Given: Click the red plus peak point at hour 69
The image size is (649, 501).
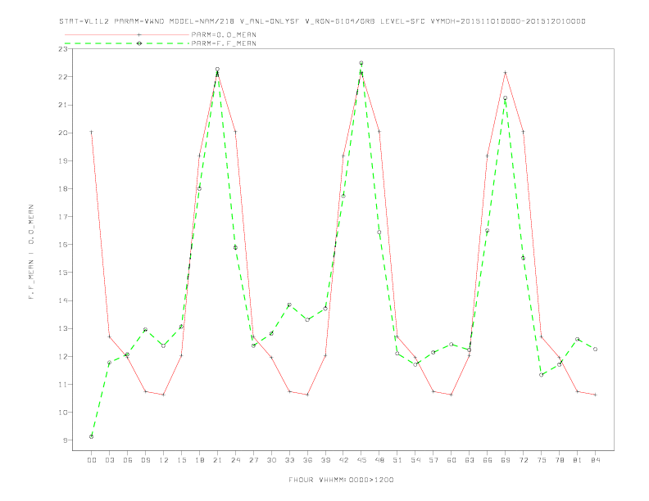Looking at the screenshot, I should click(506, 73).
